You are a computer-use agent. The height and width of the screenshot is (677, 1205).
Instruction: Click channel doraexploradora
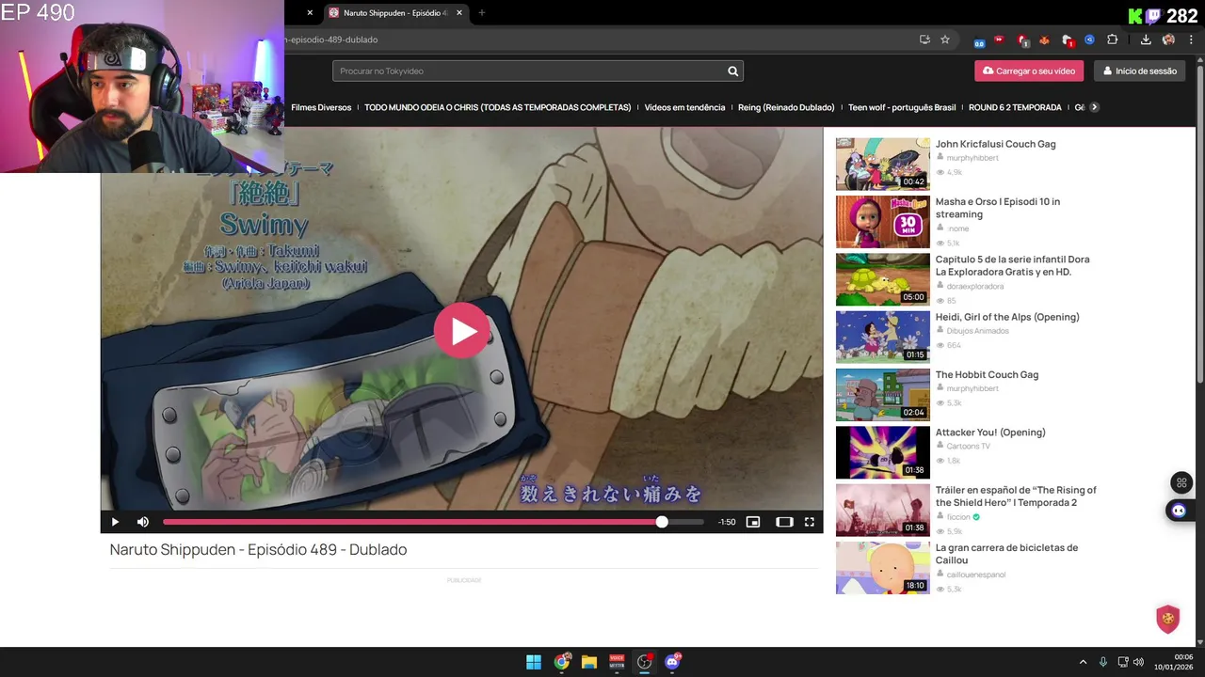(x=975, y=286)
